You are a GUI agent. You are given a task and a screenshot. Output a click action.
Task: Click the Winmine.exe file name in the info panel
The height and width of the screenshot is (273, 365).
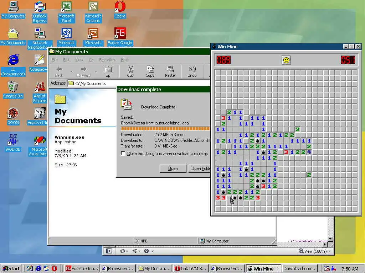pos(70,137)
